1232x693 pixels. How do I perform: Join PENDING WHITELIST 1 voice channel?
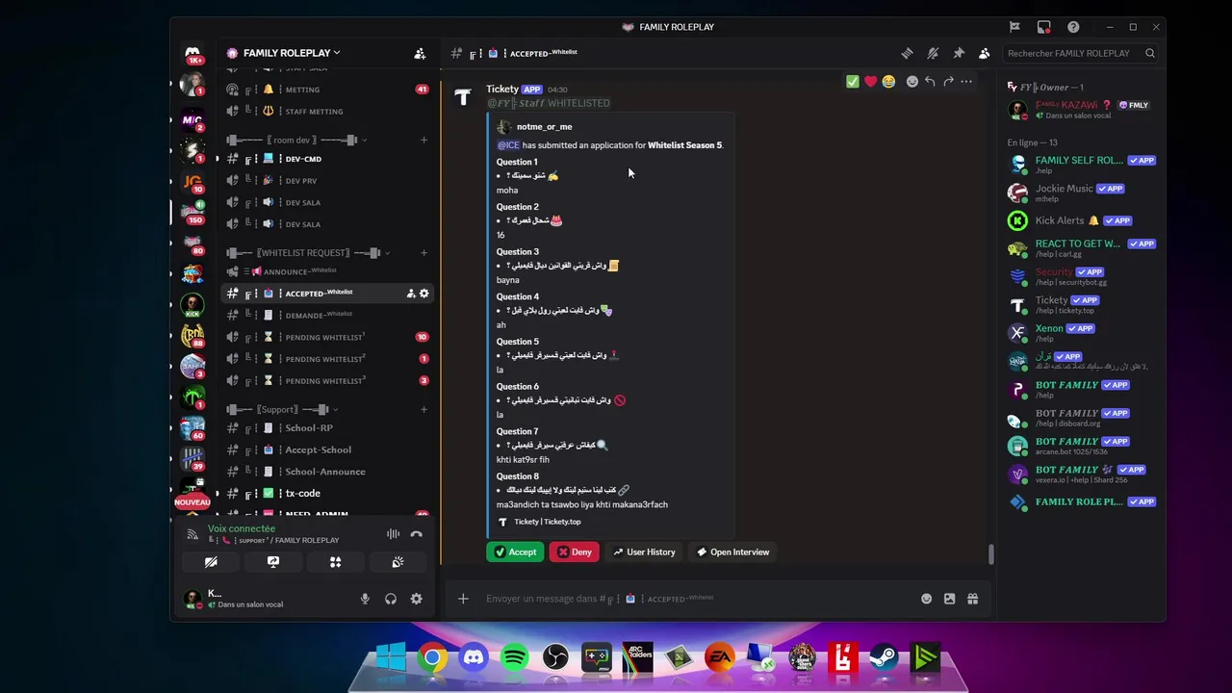tap(327, 337)
